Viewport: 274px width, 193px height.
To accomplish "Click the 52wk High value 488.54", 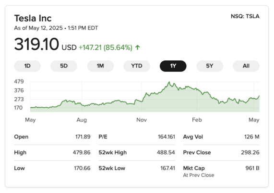I will click(166, 152).
